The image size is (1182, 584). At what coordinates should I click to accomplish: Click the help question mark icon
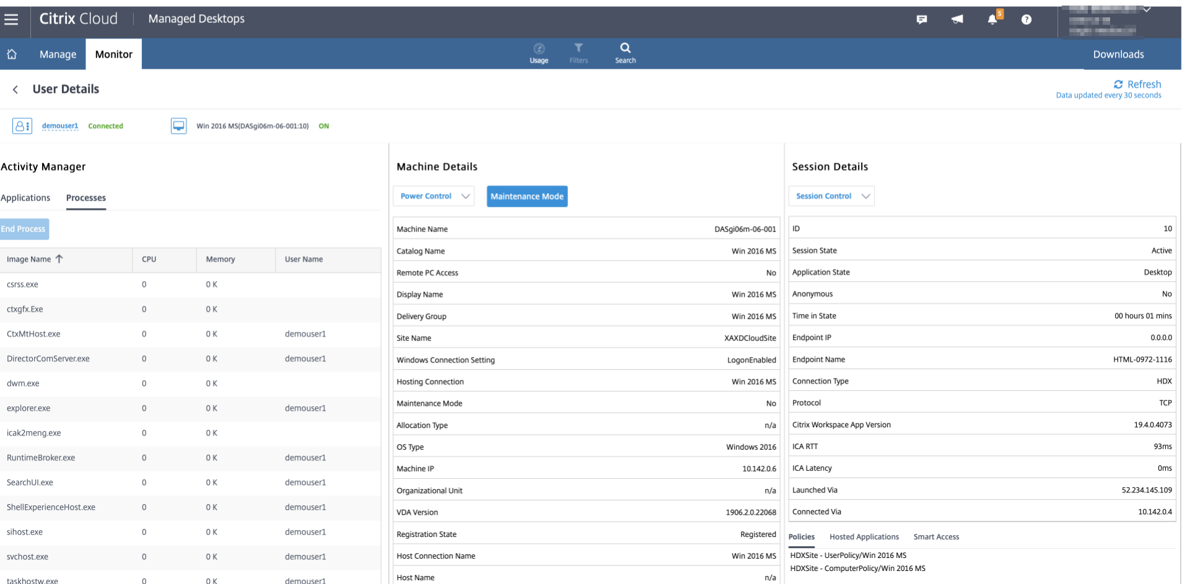[1027, 20]
